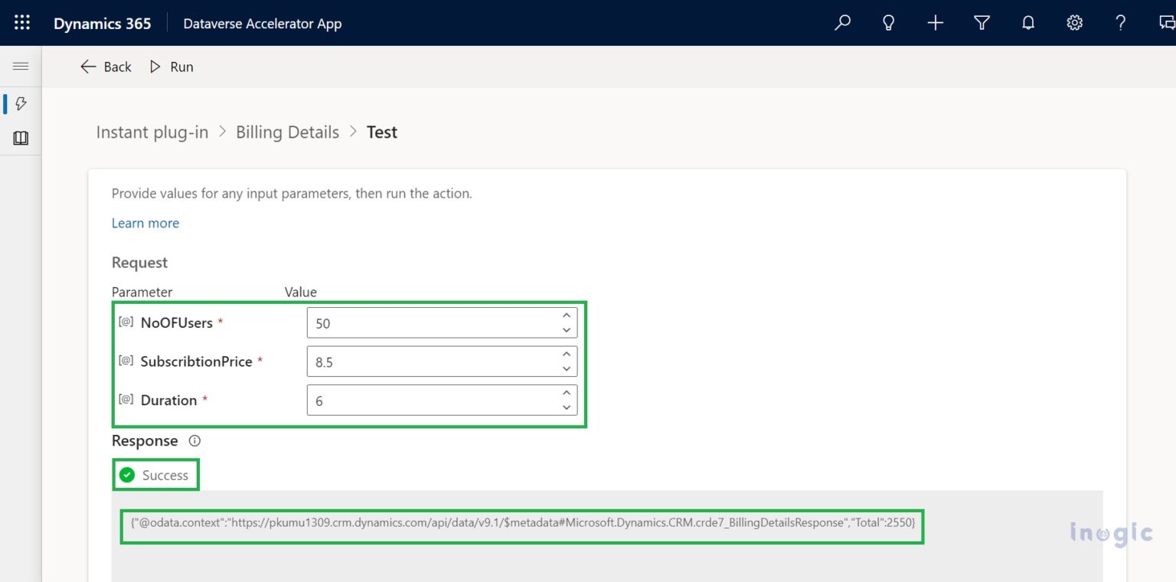This screenshot has width=1176, height=582.
Task: Open help with the question mark icon
Action: tap(1120, 23)
